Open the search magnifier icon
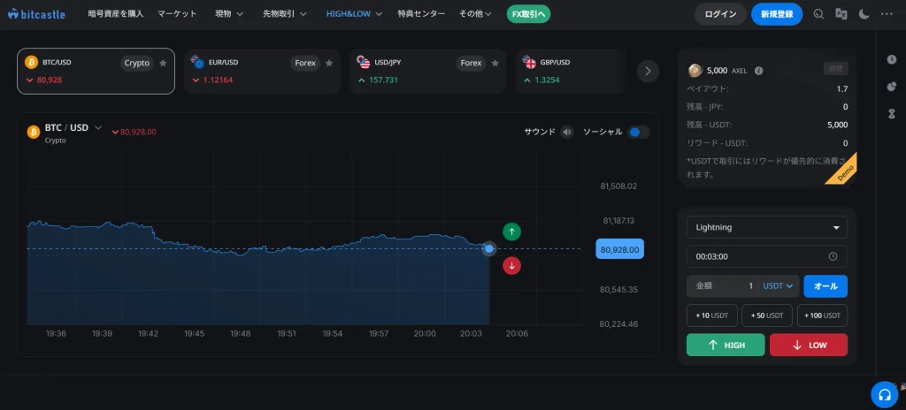906x410 pixels. coord(818,14)
